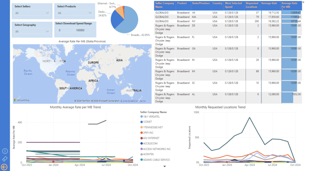Toggle the 1&1 VERSATEL legend marker
The width and height of the screenshot is (309, 171).
[x=142, y=117]
